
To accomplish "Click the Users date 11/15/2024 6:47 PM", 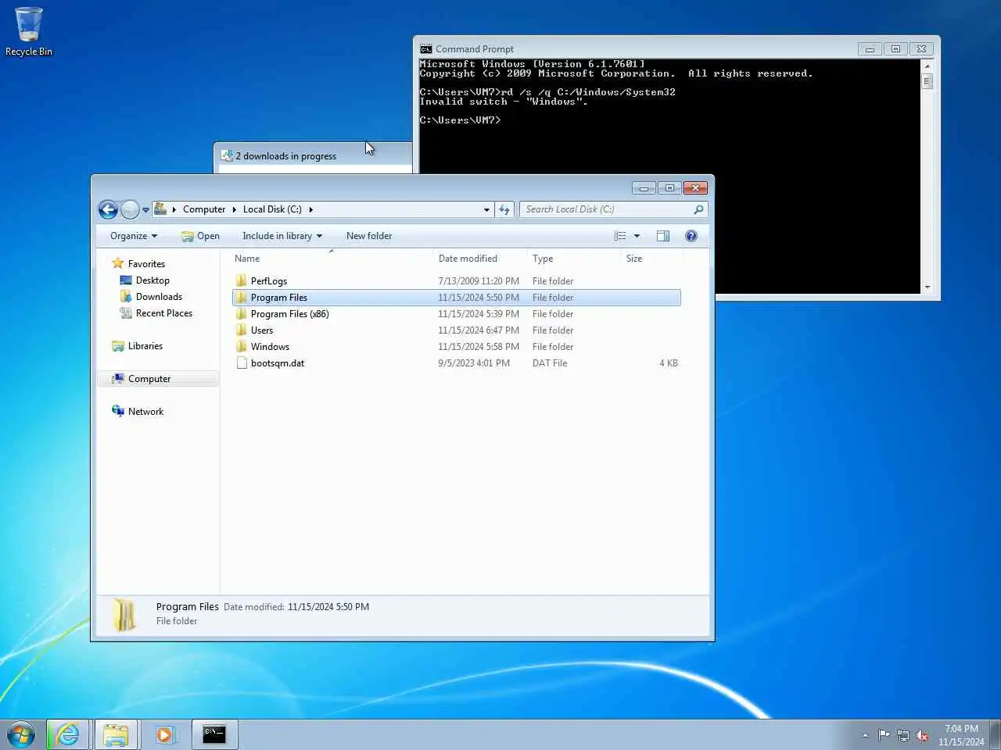I will [479, 330].
